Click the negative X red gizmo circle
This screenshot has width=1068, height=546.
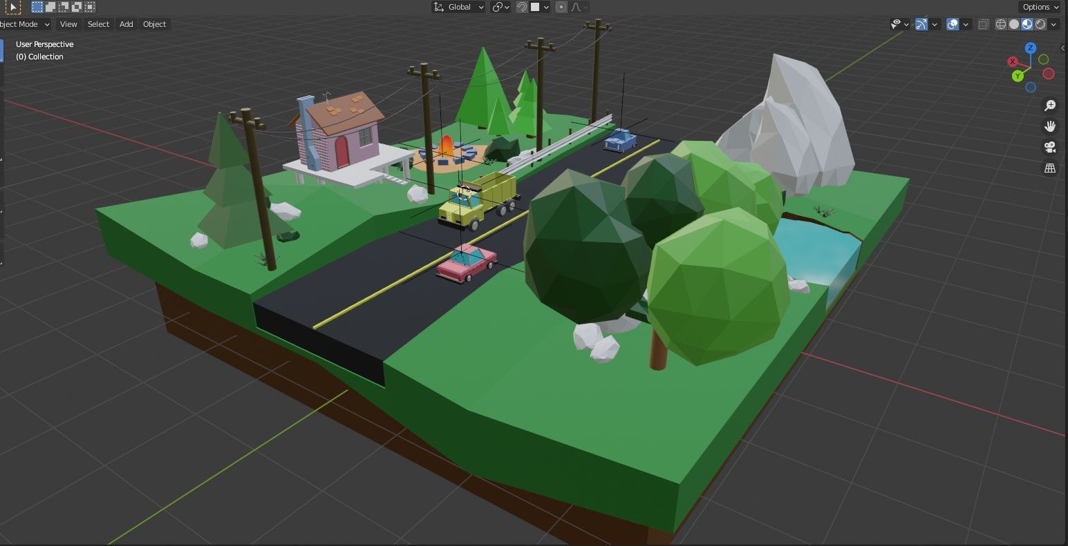click(x=1049, y=73)
